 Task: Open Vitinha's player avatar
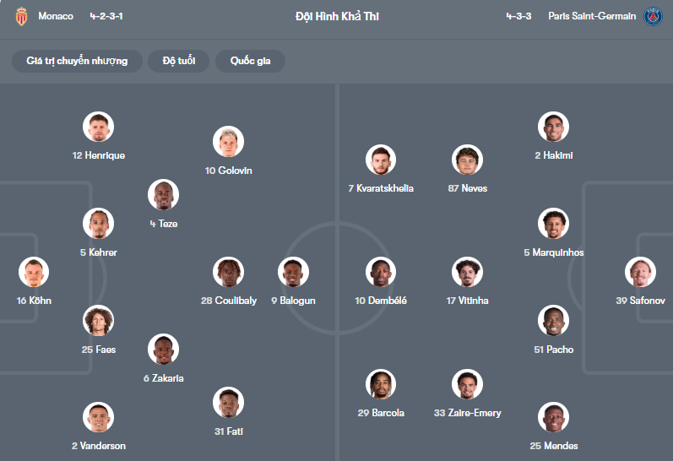[x=467, y=273]
